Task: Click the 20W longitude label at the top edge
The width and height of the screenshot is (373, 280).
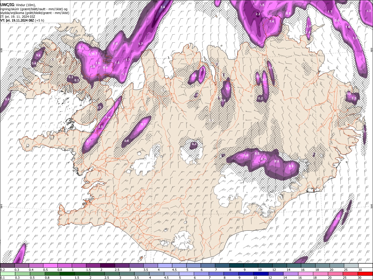Action: [155, 1]
